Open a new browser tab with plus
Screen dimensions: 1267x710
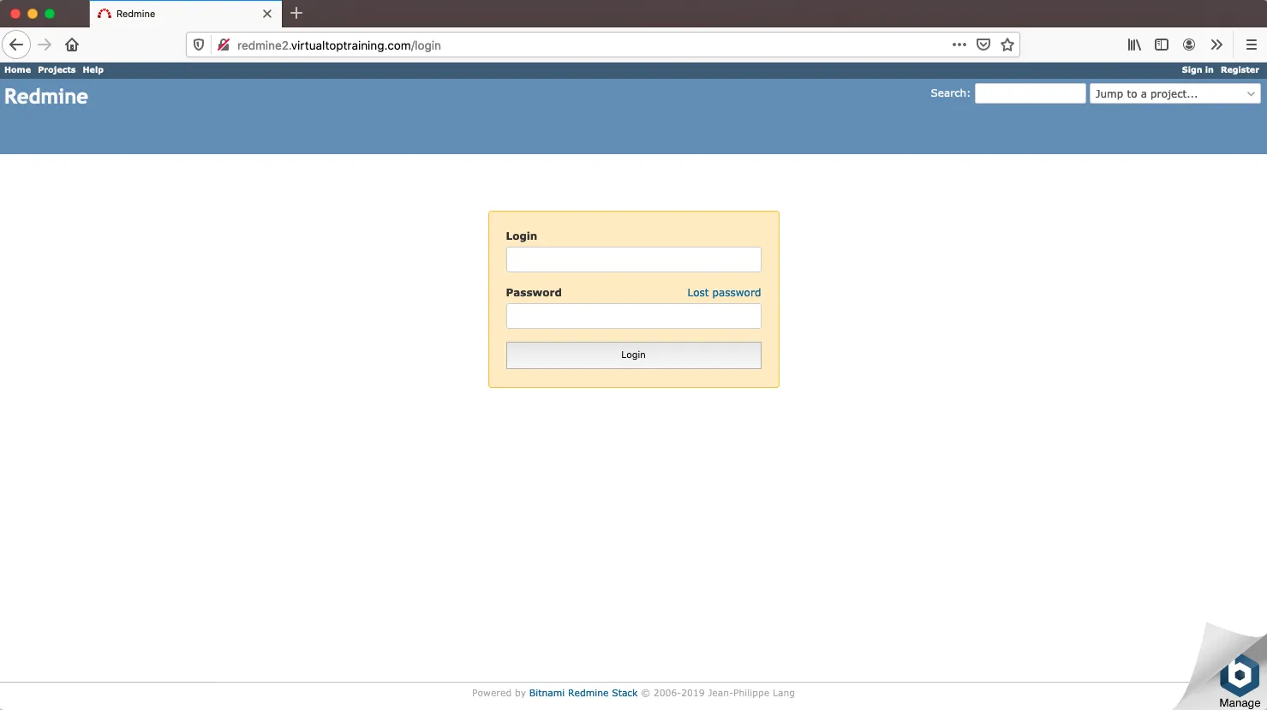point(296,13)
